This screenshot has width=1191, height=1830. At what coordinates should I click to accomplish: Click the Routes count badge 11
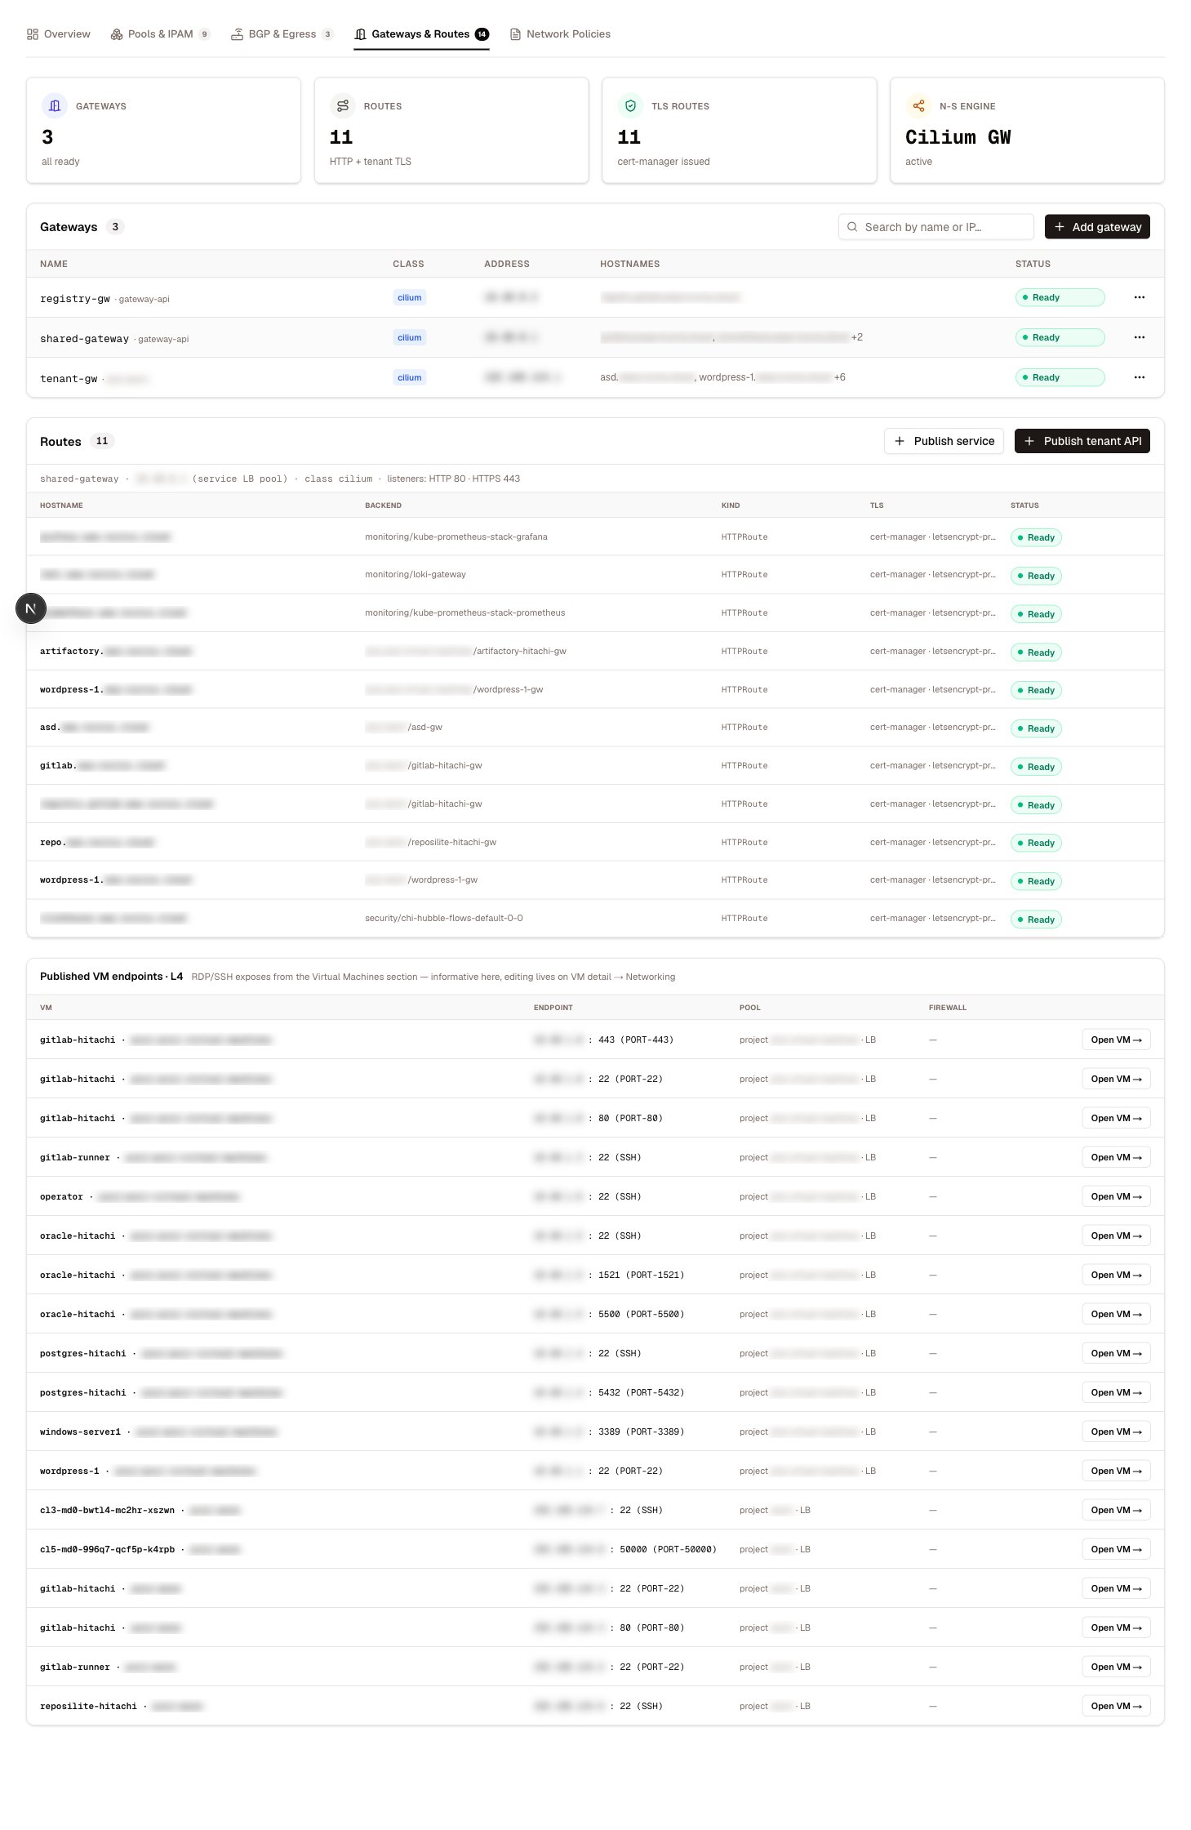[102, 441]
